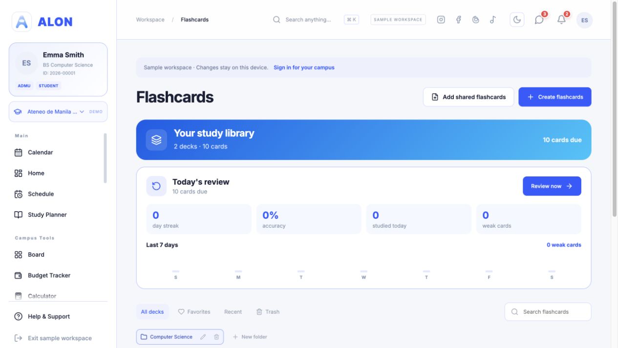Image resolution: width=618 pixels, height=348 pixels.
Task: Focus the Search flashcards field
Action: coord(548,312)
